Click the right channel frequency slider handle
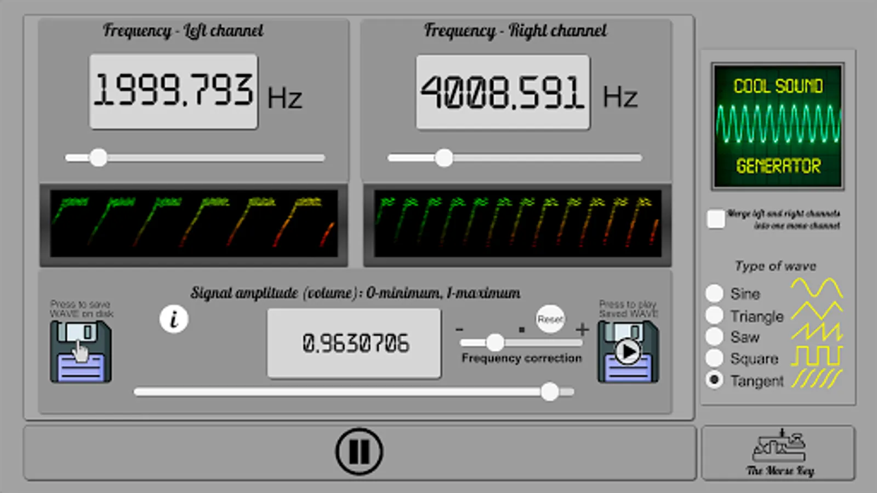This screenshot has width=877, height=493. click(444, 158)
